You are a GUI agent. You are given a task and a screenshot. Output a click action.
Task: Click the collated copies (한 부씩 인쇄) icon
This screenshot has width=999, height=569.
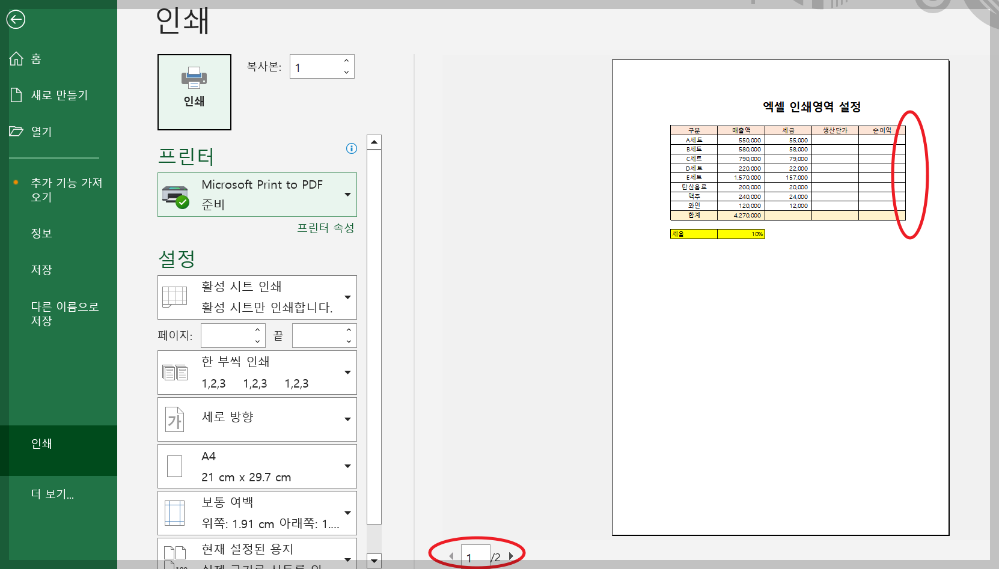[175, 372]
